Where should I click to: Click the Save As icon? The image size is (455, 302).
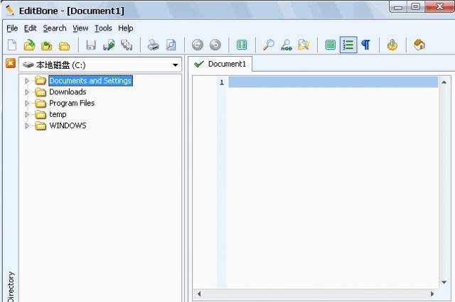109,45
